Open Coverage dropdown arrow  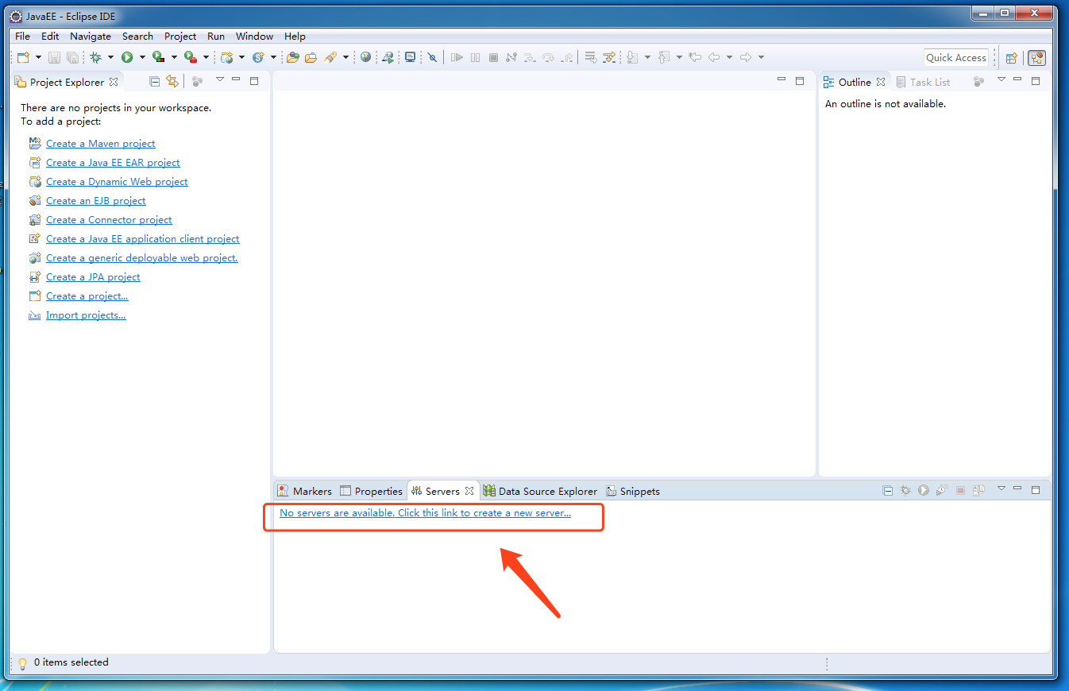(x=174, y=57)
